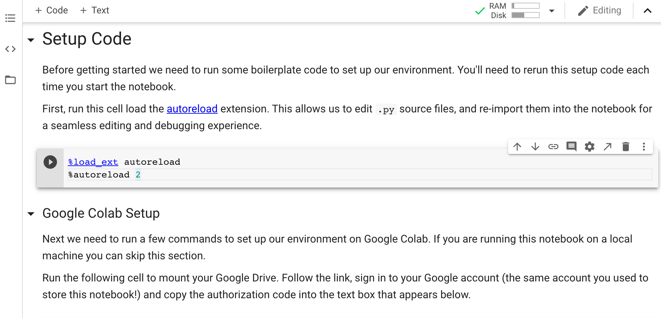Image resolution: width=661 pixels, height=318 pixels.
Task: Delete the cell with the trash icon
Action: [626, 147]
